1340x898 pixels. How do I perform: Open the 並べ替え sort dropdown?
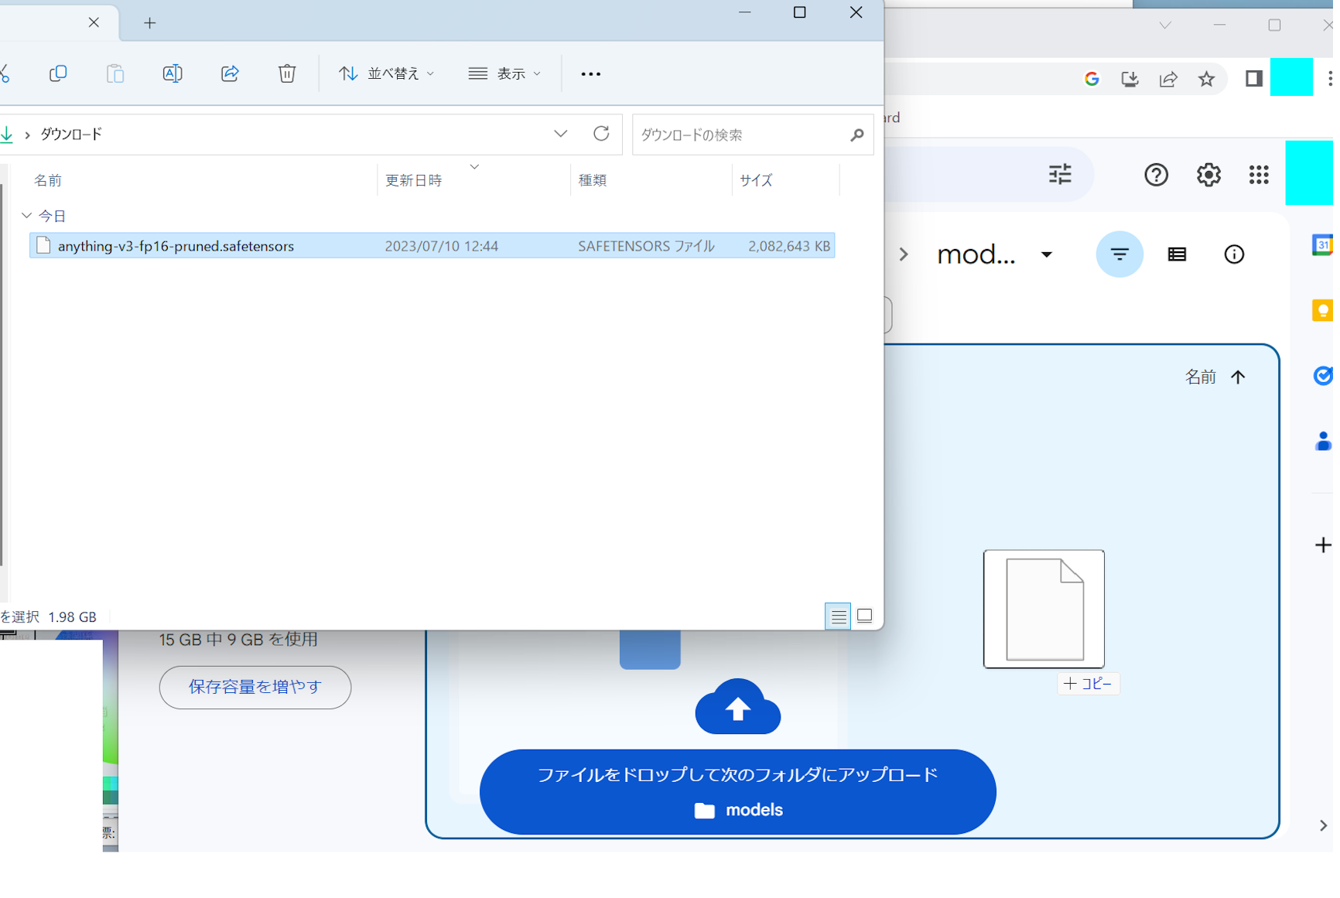pyautogui.click(x=385, y=73)
